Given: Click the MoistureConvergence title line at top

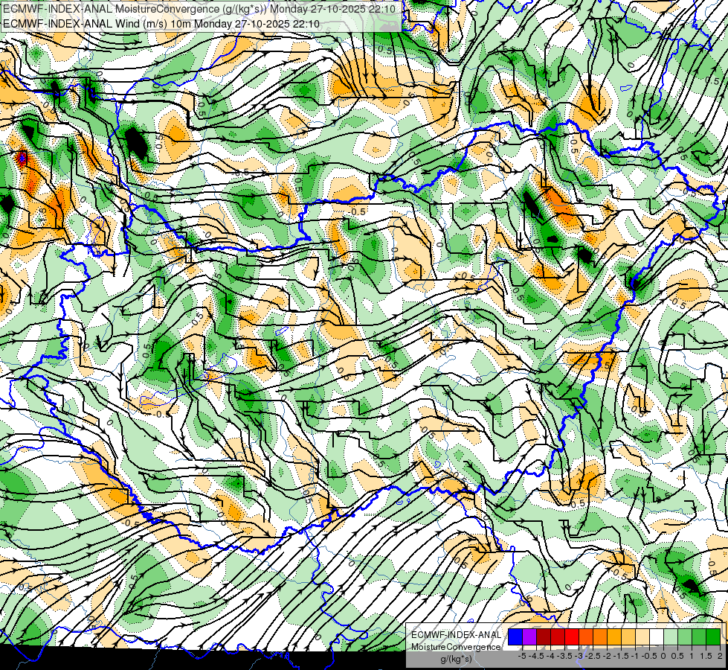Looking at the screenshot, I should (x=199, y=9).
